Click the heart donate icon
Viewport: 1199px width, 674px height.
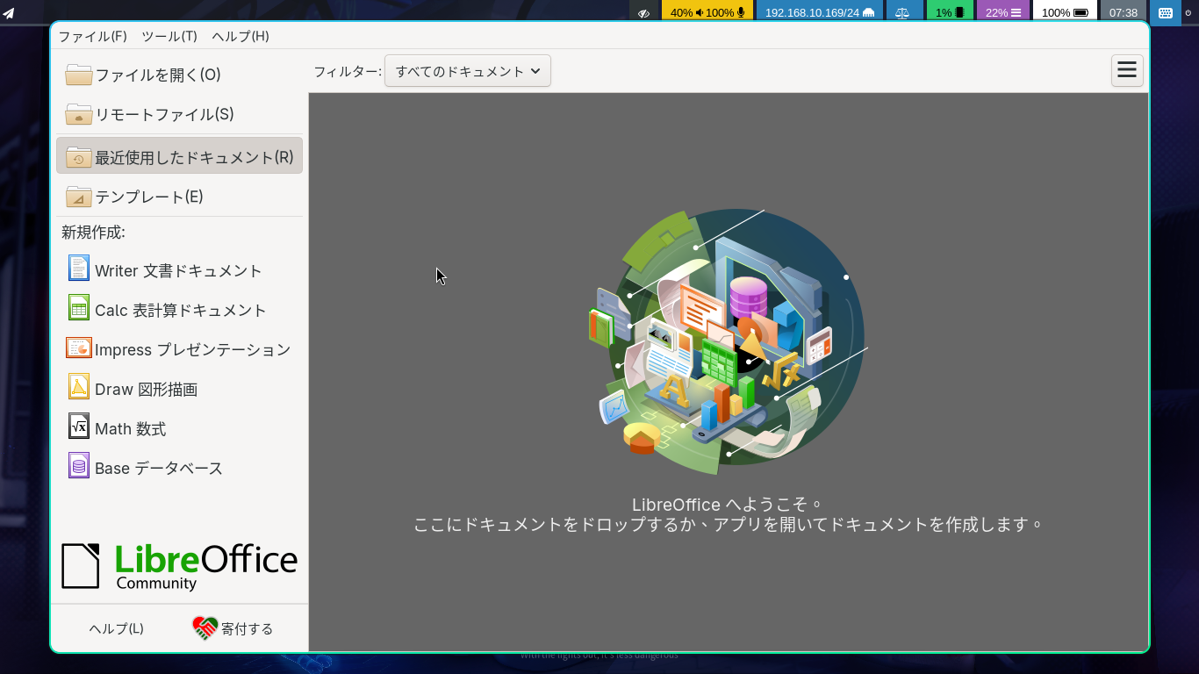pos(205,628)
